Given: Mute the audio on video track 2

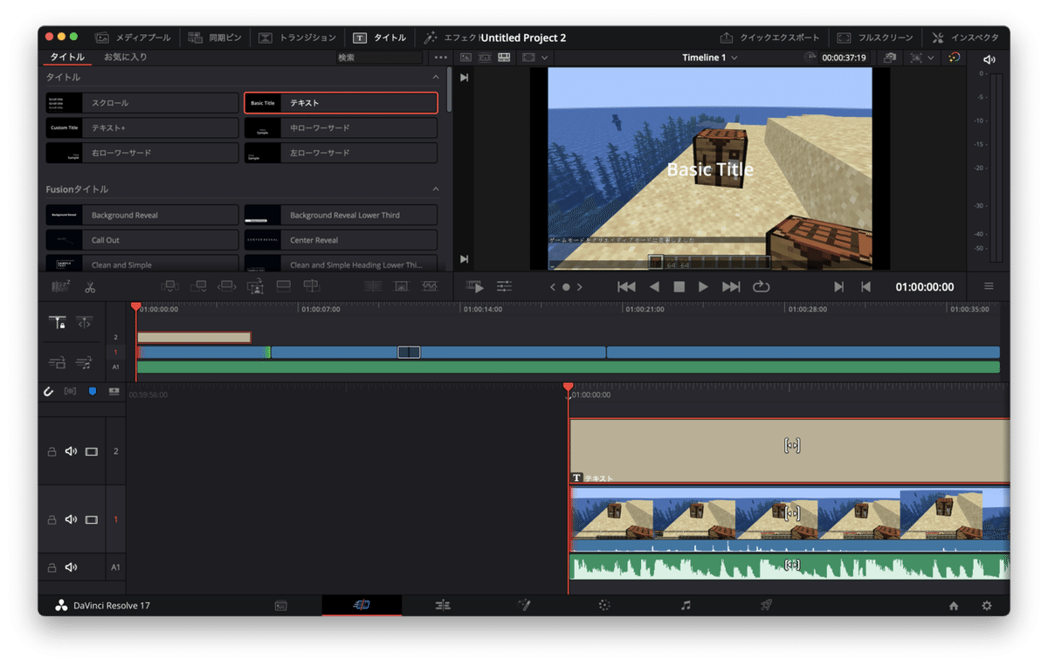Looking at the screenshot, I should (x=71, y=451).
